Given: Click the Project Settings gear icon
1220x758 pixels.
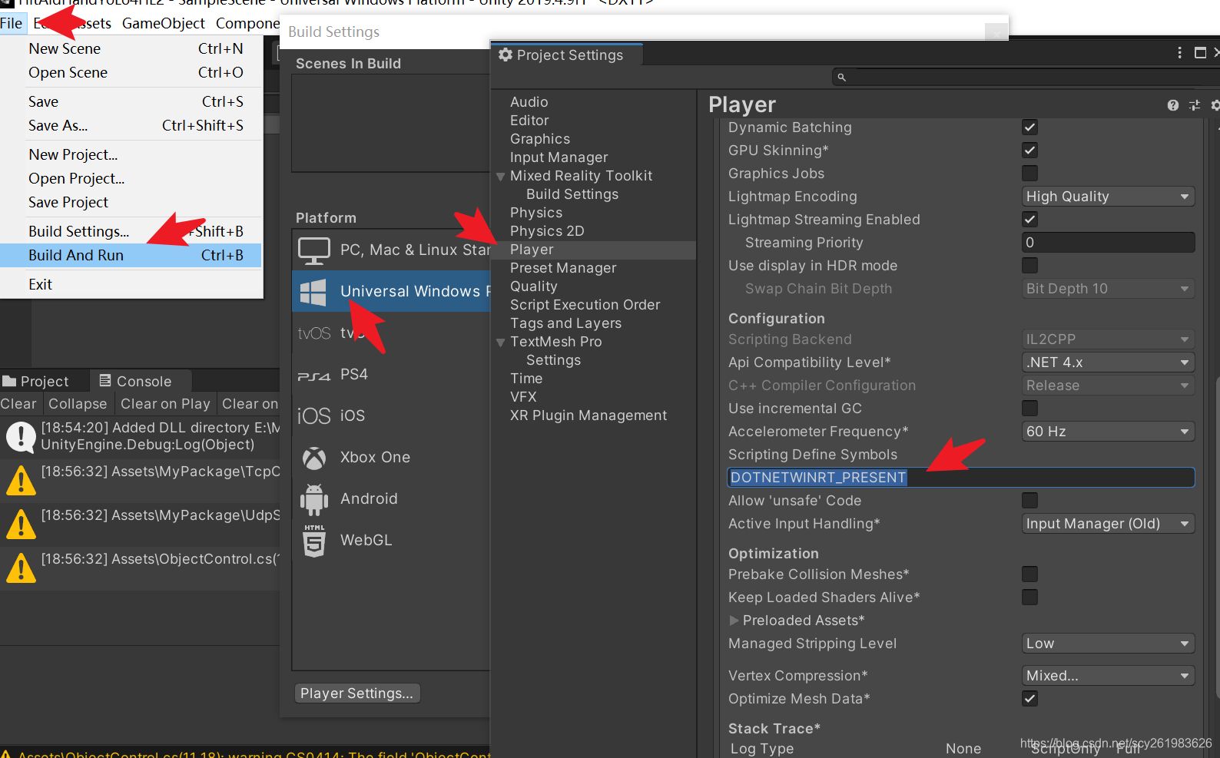Looking at the screenshot, I should click(505, 55).
